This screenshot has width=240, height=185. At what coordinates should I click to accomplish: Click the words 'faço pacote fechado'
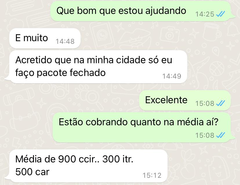pos(61,73)
